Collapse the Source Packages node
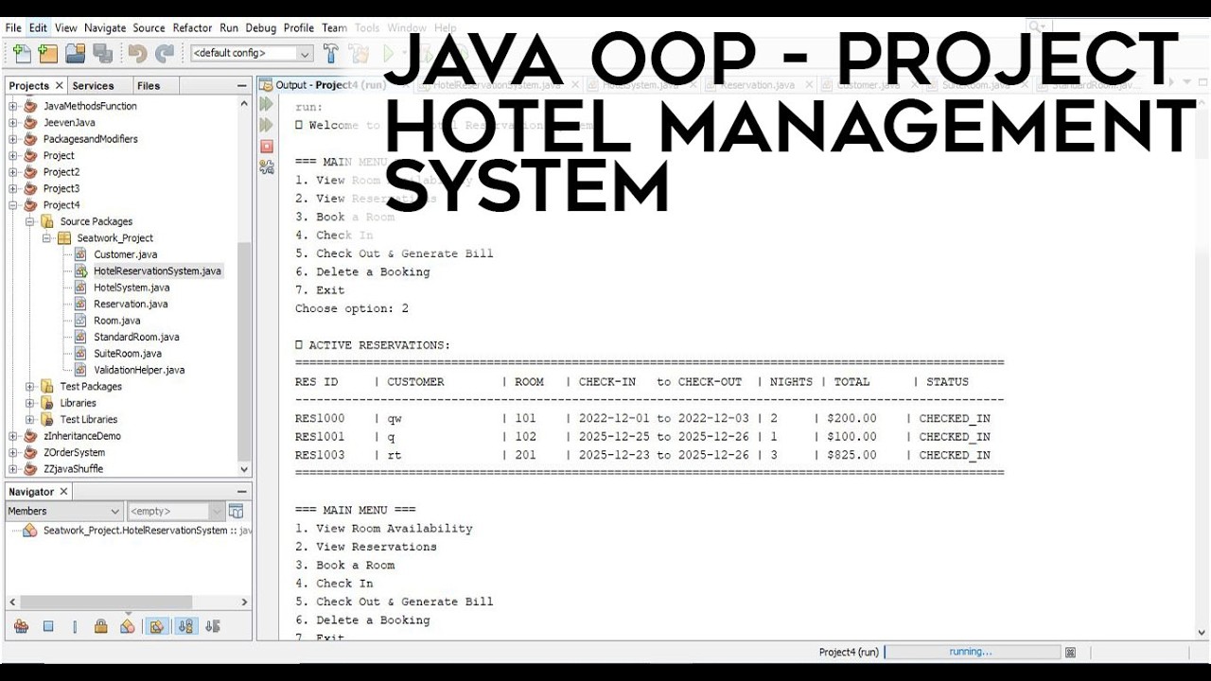This screenshot has height=681, width=1211. point(31,221)
